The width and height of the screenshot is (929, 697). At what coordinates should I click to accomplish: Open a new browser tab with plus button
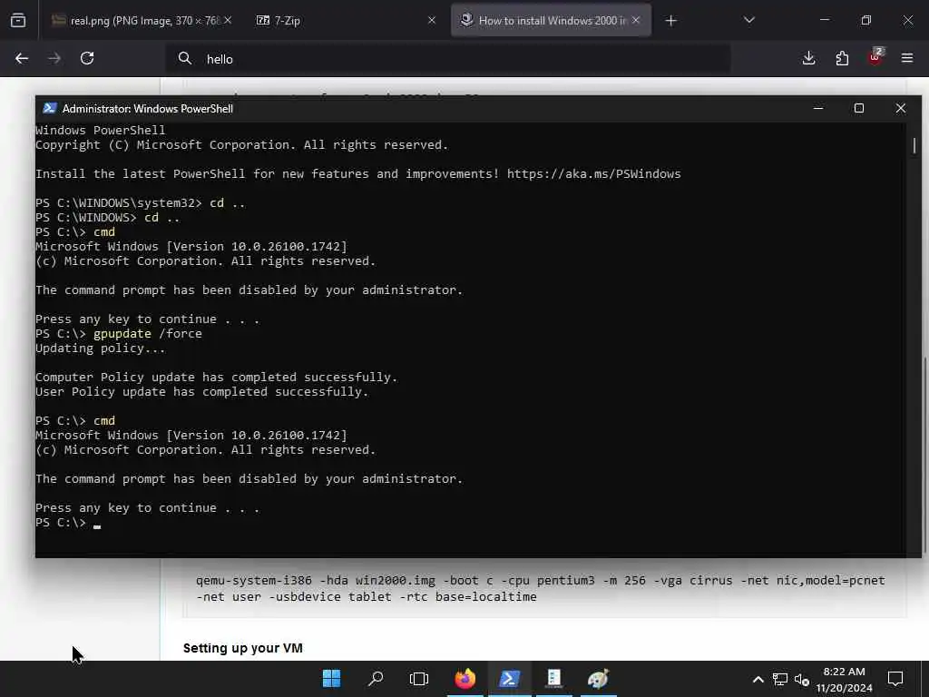click(x=670, y=21)
